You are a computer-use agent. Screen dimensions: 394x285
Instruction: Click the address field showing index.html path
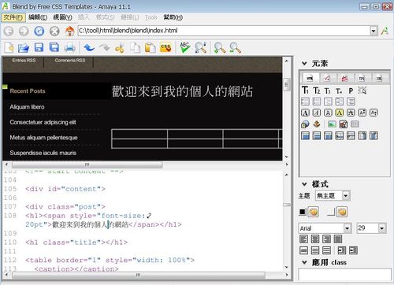click(225, 31)
